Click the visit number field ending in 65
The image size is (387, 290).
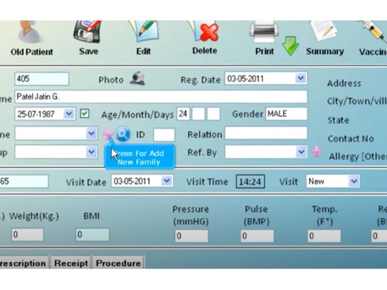point(24,181)
